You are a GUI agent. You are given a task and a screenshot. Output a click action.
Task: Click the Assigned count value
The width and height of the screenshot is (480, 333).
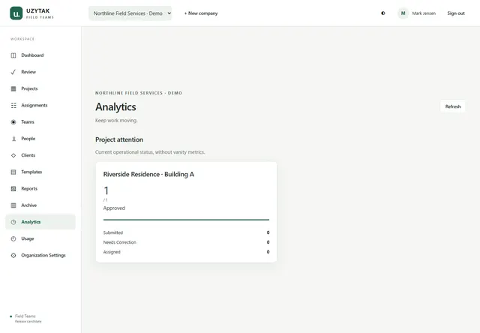pos(268,252)
